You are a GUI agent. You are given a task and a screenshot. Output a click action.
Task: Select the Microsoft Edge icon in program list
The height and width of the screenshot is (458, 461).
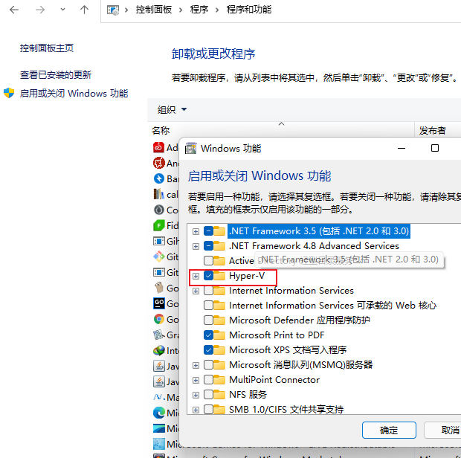point(158,412)
